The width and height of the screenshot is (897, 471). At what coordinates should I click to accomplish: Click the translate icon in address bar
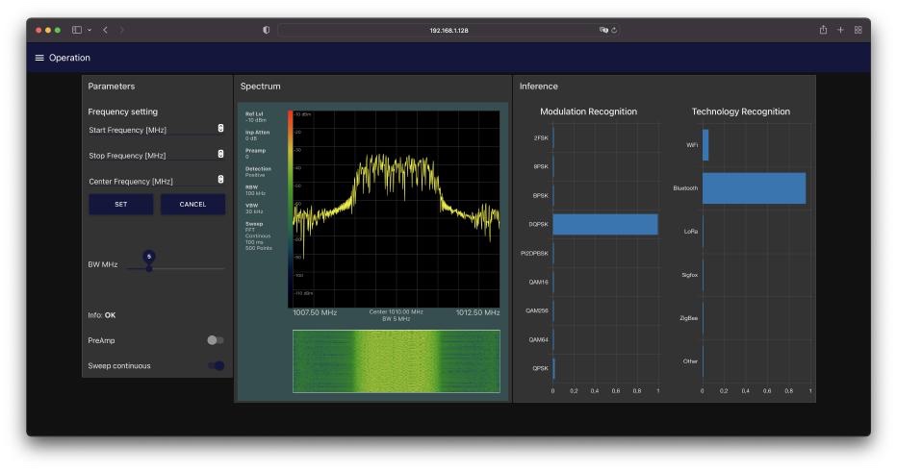coord(603,30)
